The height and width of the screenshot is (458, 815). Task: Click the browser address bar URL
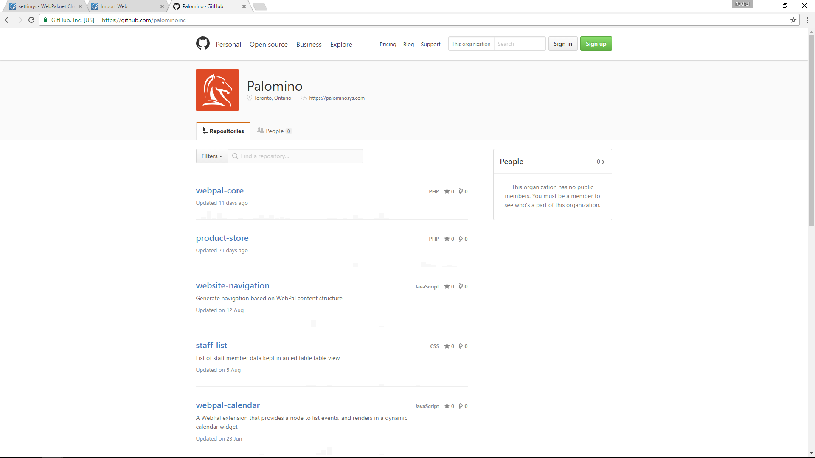(x=144, y=20)
